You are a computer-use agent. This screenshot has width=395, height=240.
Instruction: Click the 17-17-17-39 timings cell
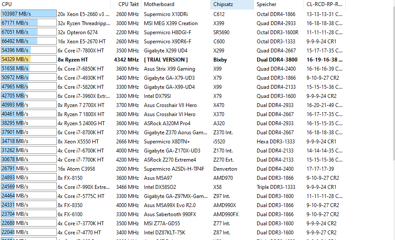320,169
